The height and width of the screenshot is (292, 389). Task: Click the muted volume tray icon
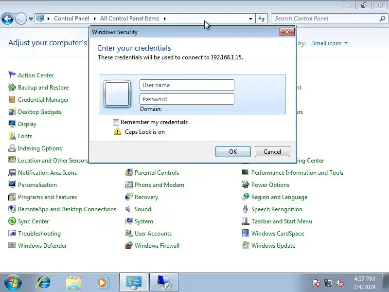339,283
